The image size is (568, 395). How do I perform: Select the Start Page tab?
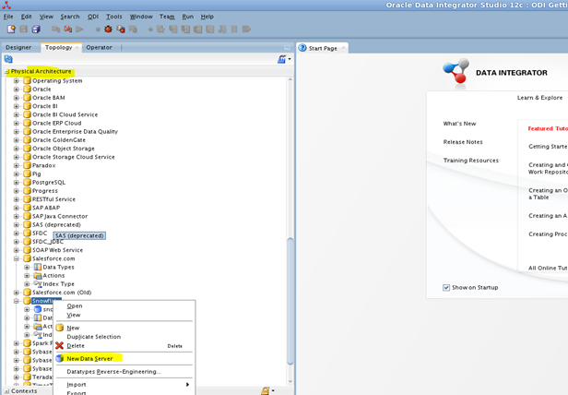(323, 48)
